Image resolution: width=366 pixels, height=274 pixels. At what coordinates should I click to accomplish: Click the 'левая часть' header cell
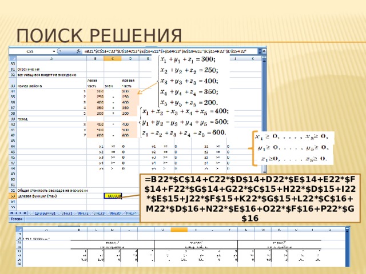[96, 83]
